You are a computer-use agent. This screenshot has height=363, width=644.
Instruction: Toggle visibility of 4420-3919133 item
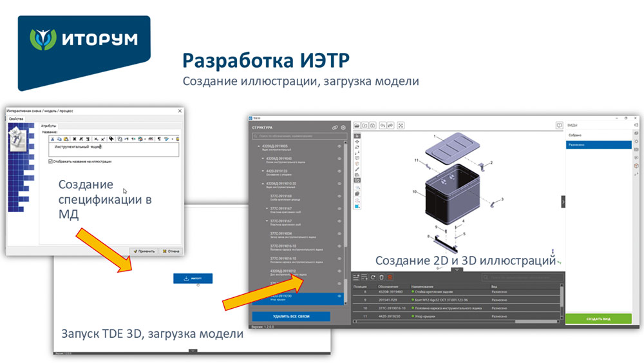[339, 171]
